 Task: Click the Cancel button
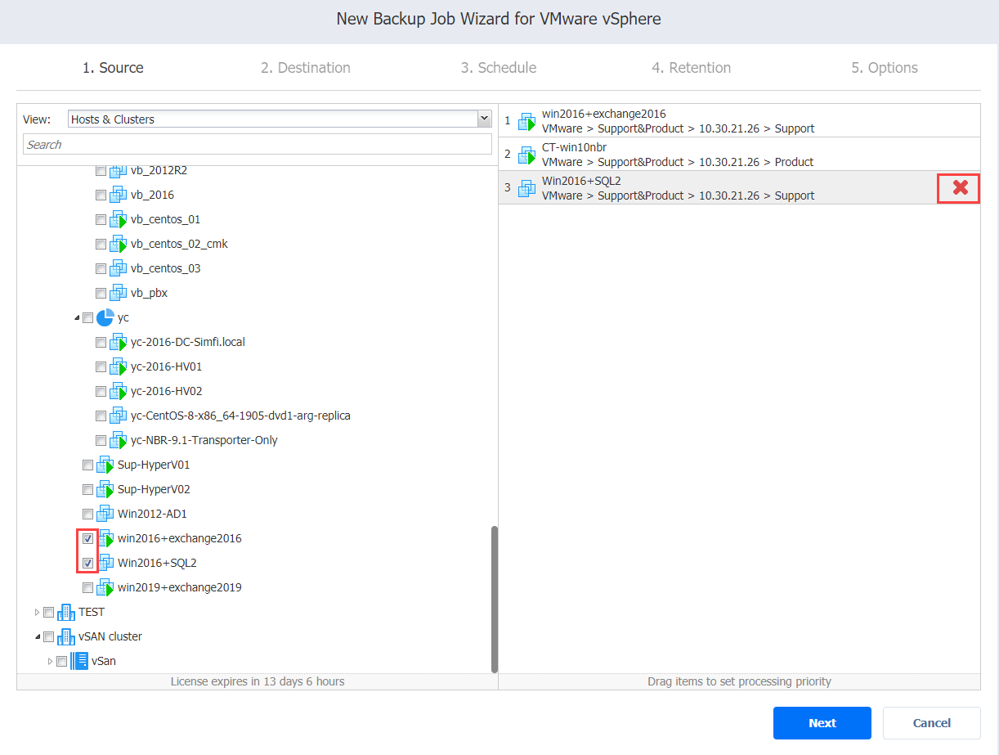point(932,723)
